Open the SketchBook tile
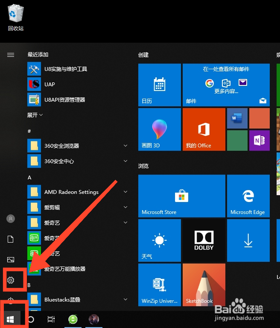Image resolution: width=280 pixels, height=328 pixels. point(204,285)
